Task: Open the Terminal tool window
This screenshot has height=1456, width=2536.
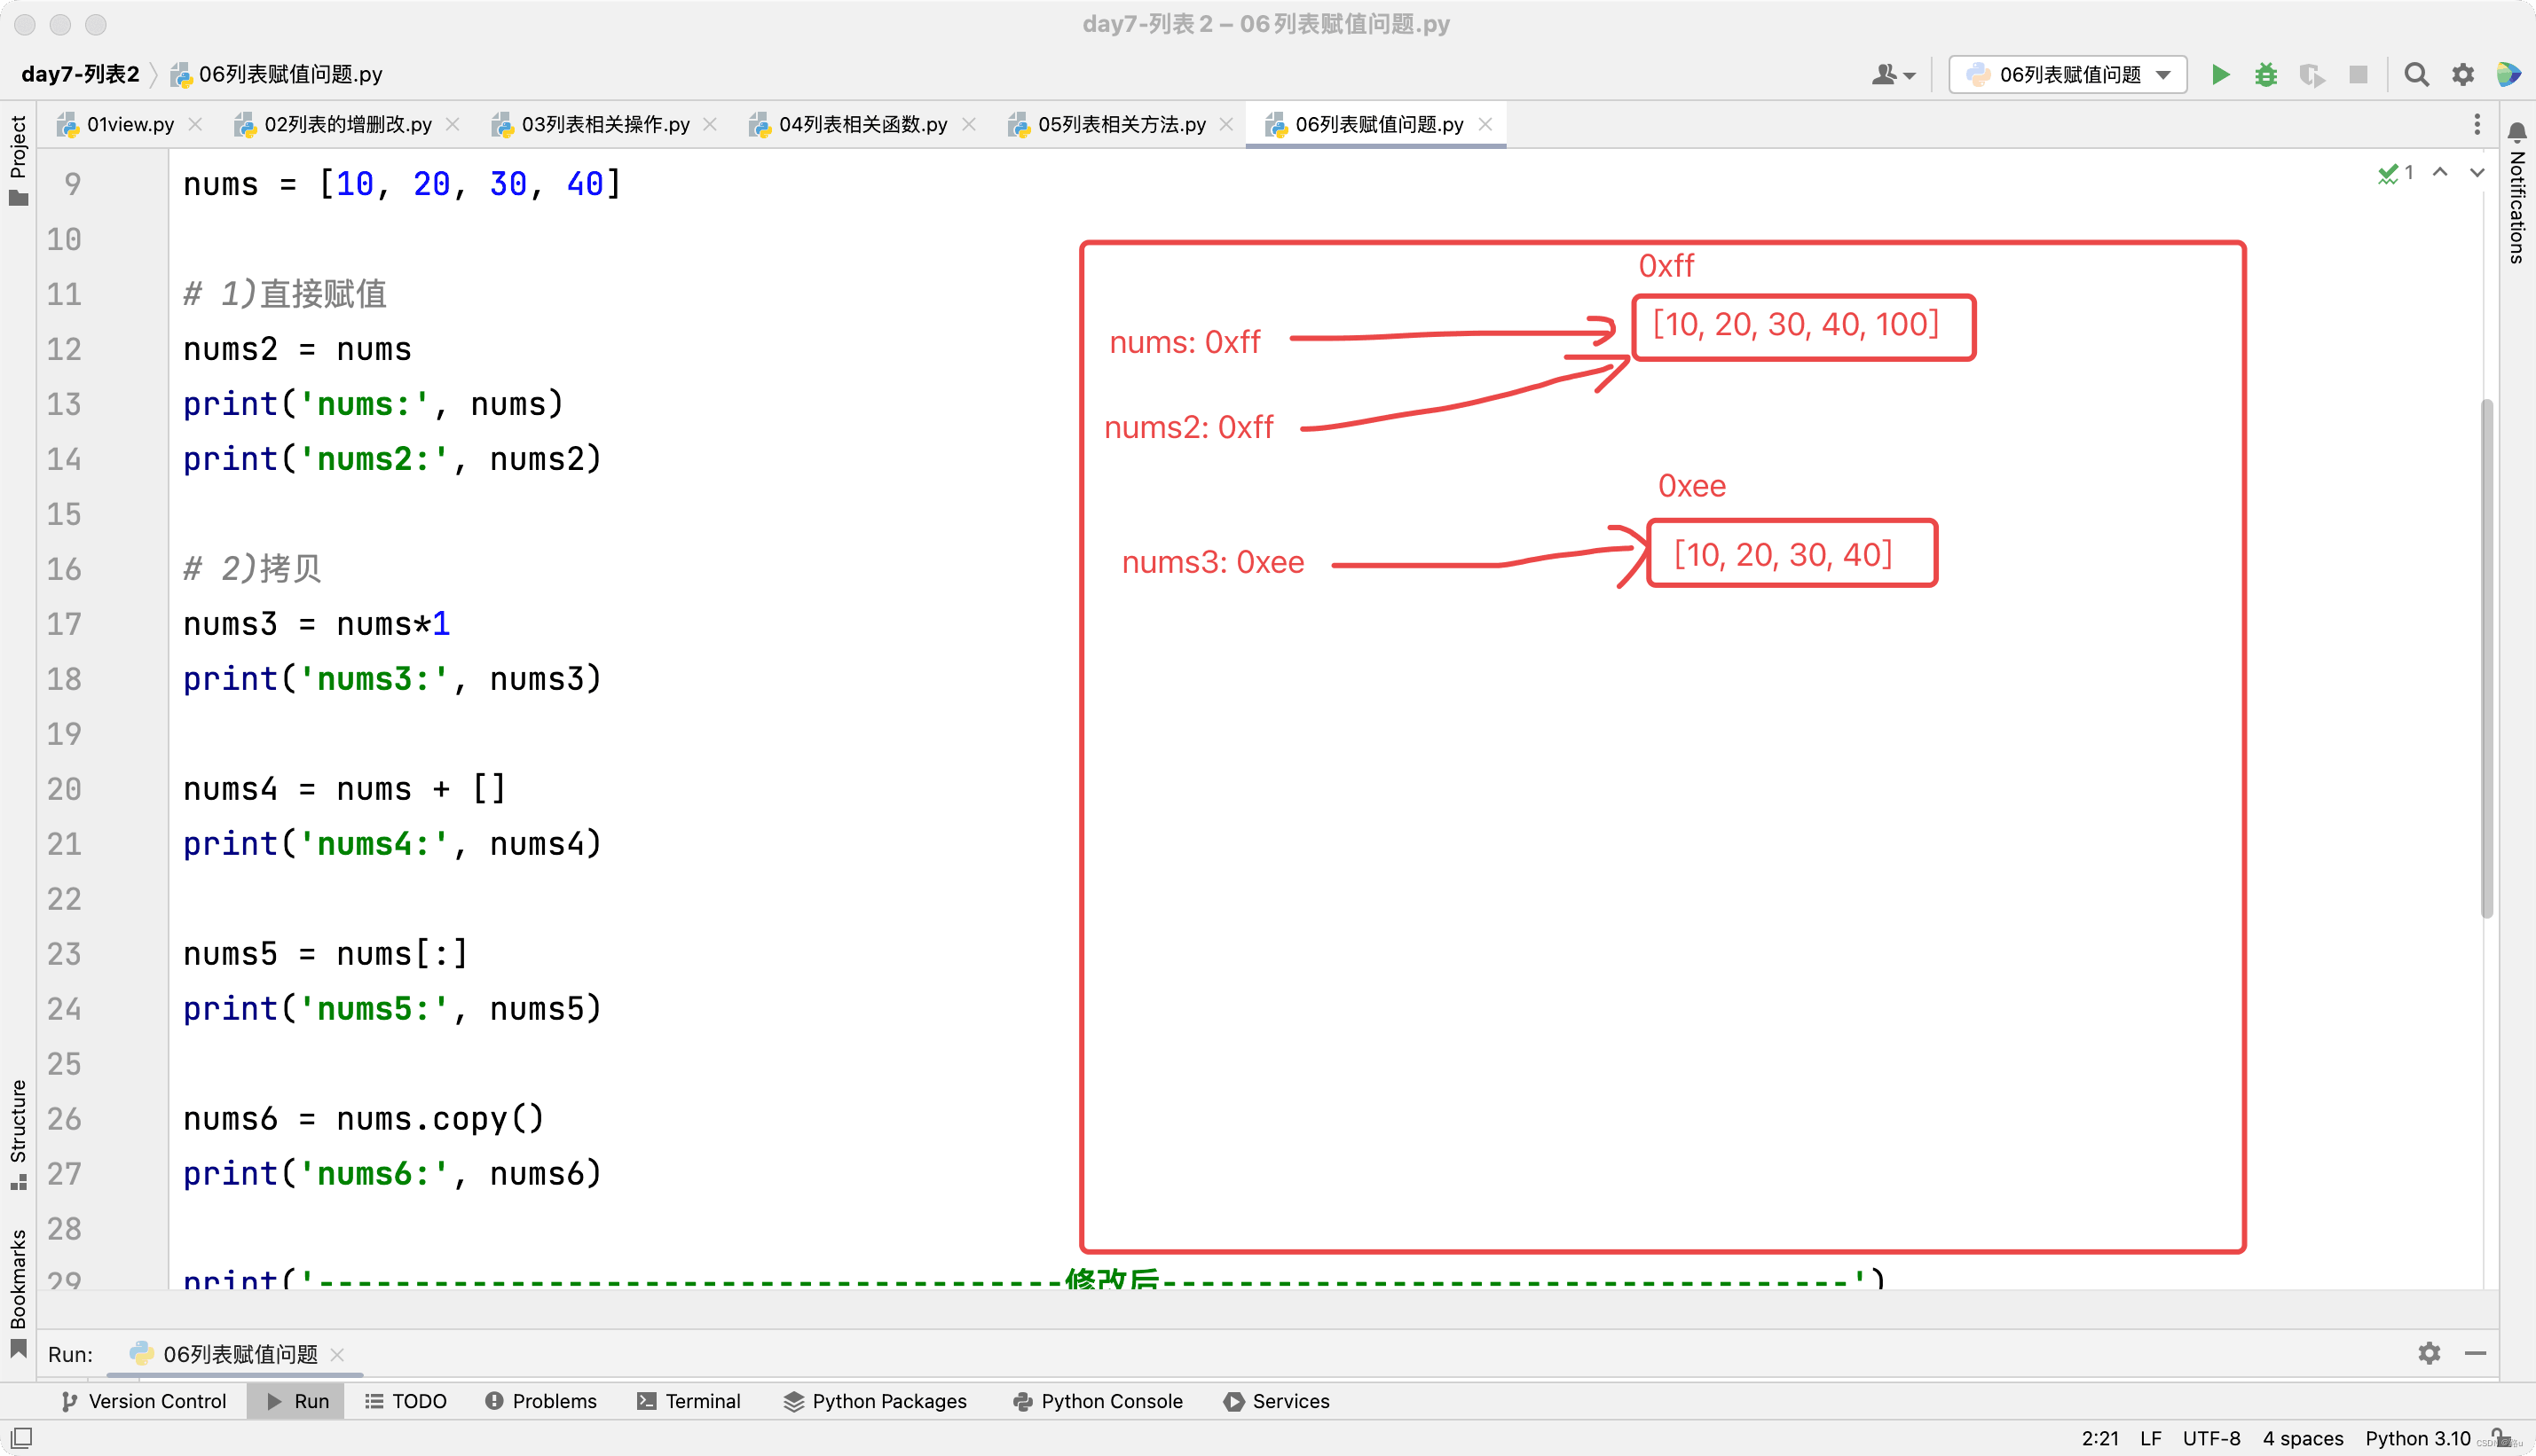Action: (689, 1401)
